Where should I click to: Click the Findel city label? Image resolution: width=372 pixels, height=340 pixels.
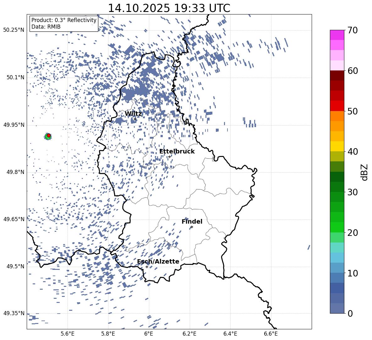pyautogui.click(x=192, y=221)
